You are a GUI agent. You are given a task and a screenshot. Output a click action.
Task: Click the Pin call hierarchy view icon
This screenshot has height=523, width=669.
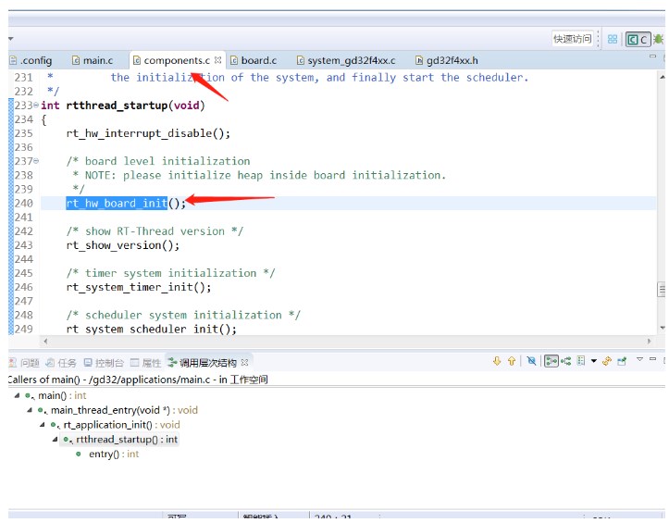point(622,362)
